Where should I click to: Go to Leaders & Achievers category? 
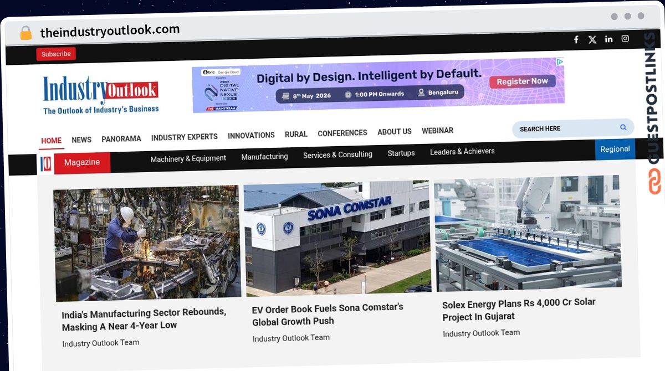point(462,151)
